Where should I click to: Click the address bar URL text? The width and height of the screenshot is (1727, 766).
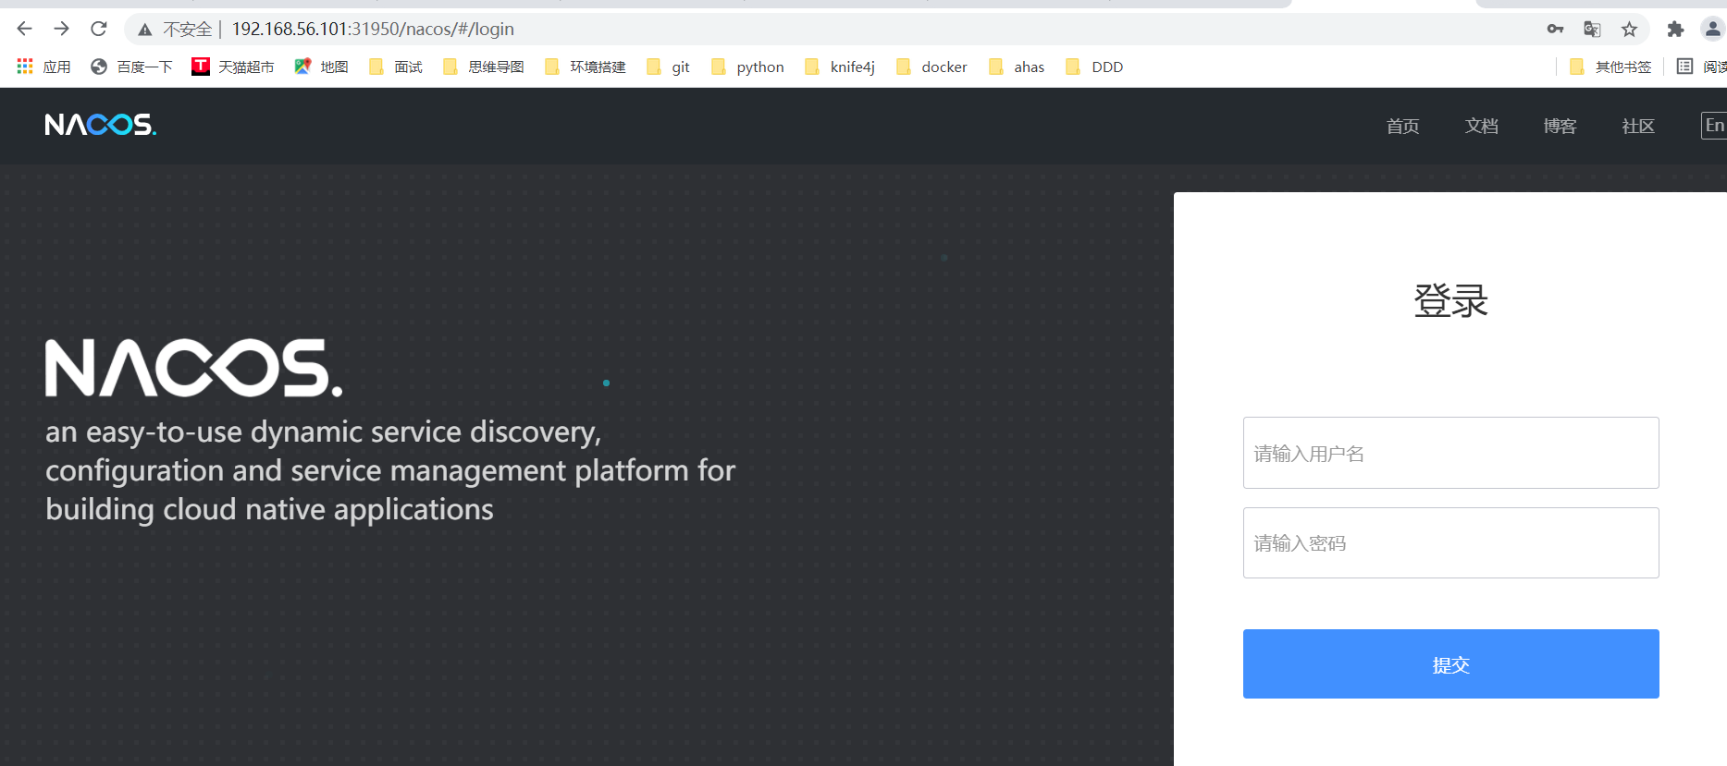373,30
